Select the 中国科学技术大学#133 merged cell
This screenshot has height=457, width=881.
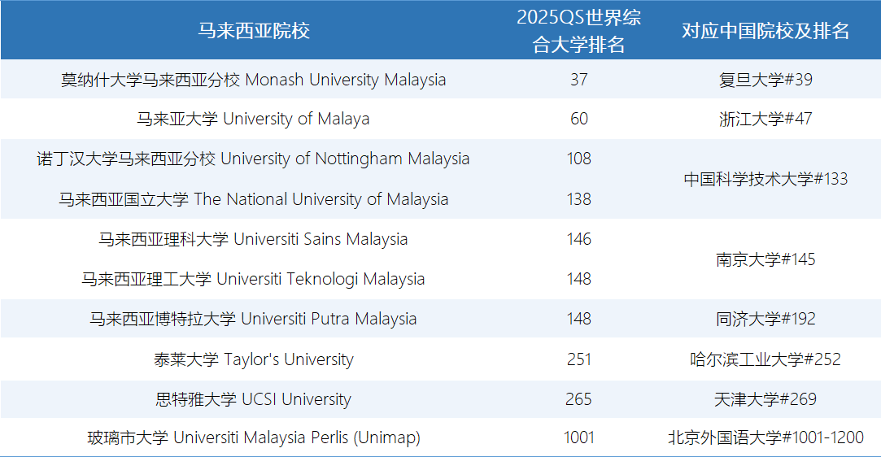(765, 179)
